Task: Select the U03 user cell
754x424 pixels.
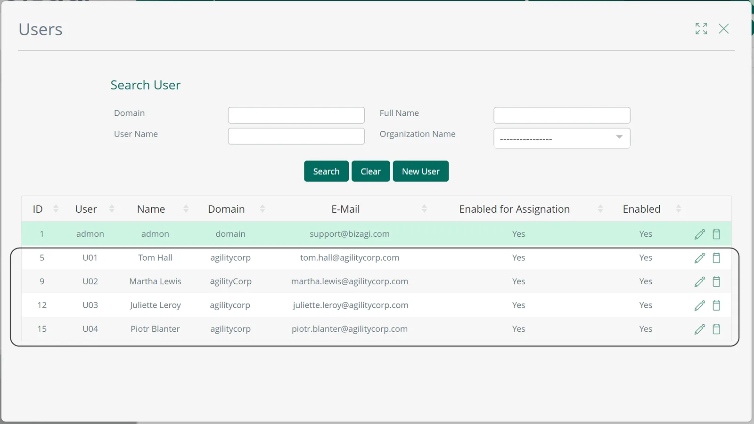Action: pyautogui.click(x=90, y=305)
